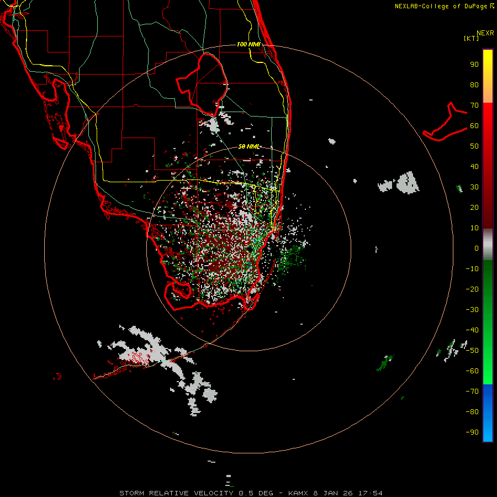Screen dimensions: 497x497
Task: Click the KAMX 8 JAN 26 17:54 timestamp
Action: 335,493
